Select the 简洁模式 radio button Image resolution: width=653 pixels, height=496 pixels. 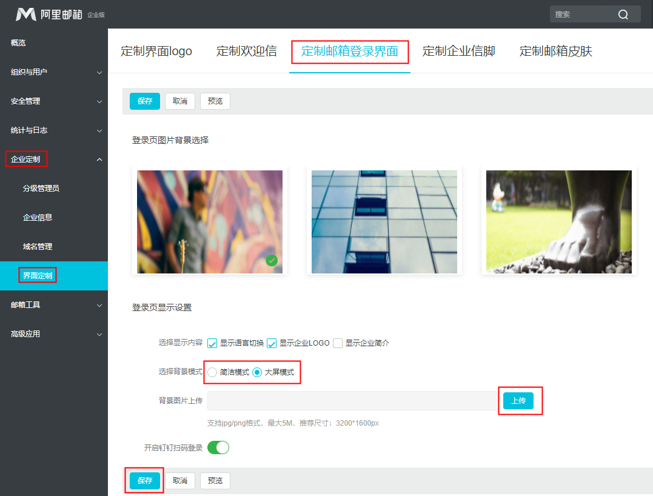point(212,372)
